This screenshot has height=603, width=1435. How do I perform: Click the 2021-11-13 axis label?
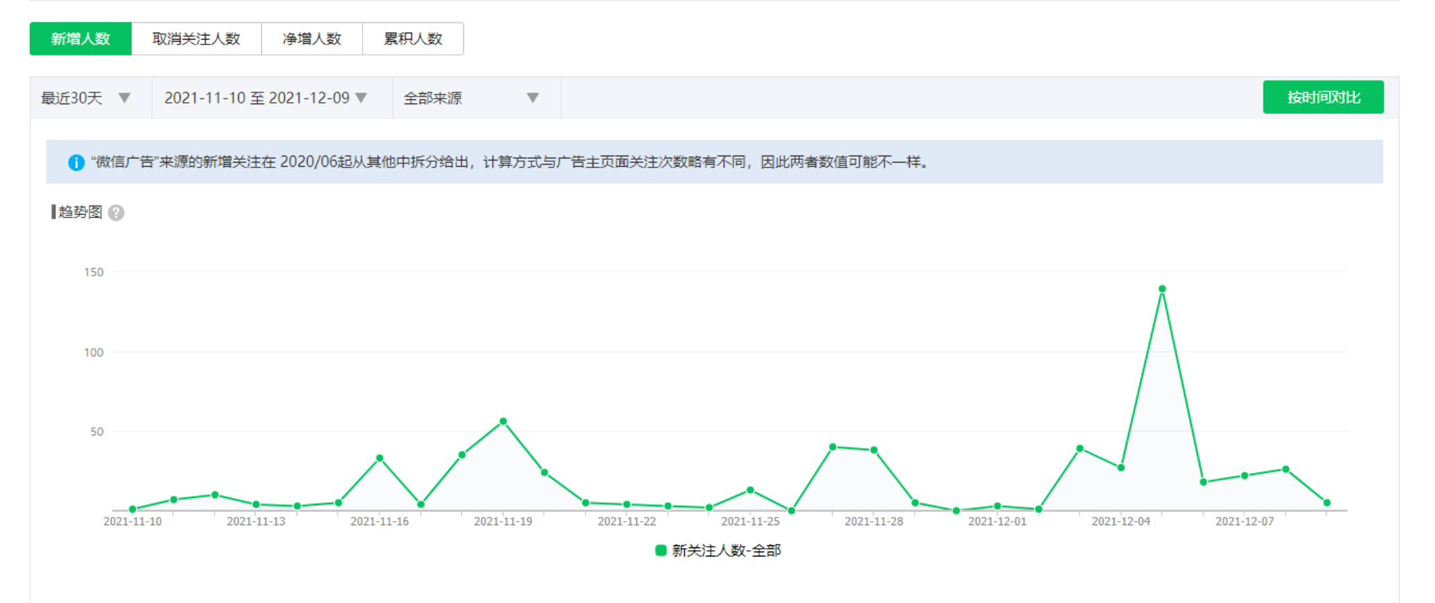point(256,521)
